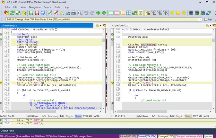Click the C:\Test\Test\2.11 path field
Image resolution: width=216 pixels, height=138 pixels.
click(158, 26)
